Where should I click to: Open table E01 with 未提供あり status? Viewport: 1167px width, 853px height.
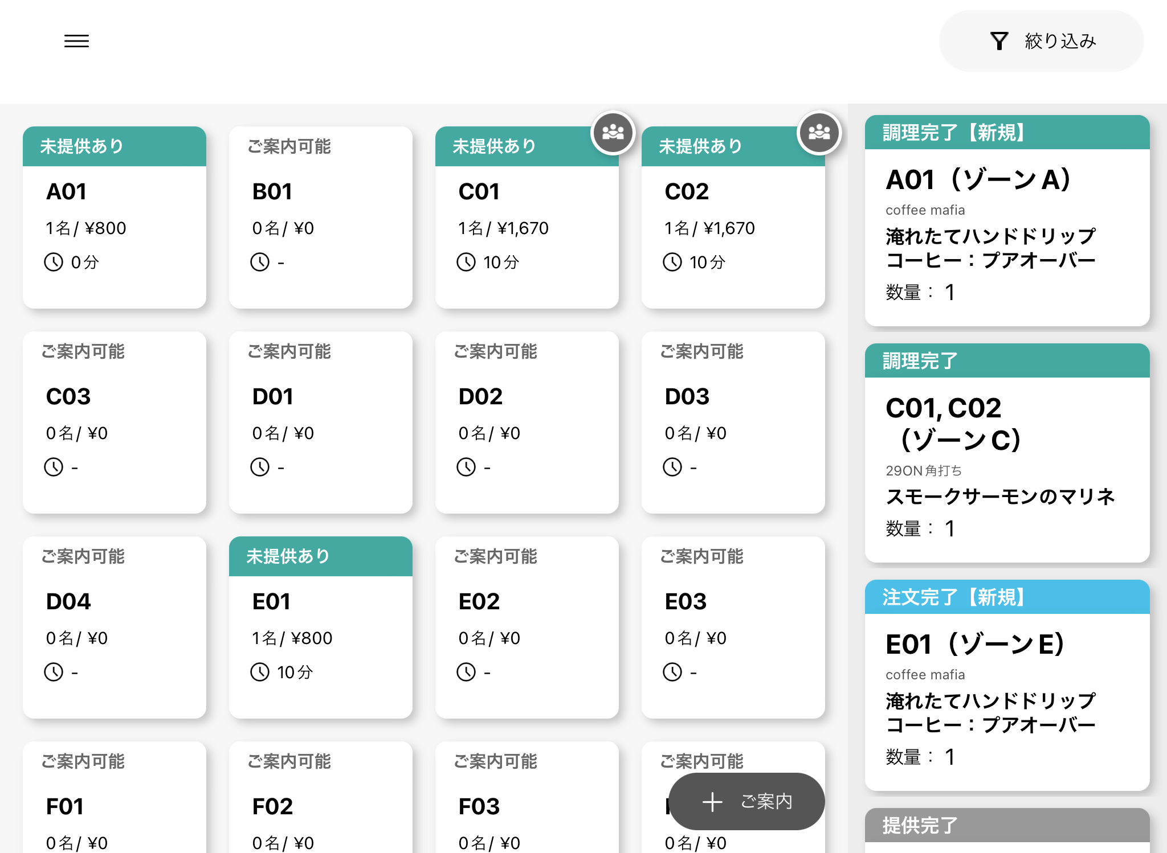(320, 626)
